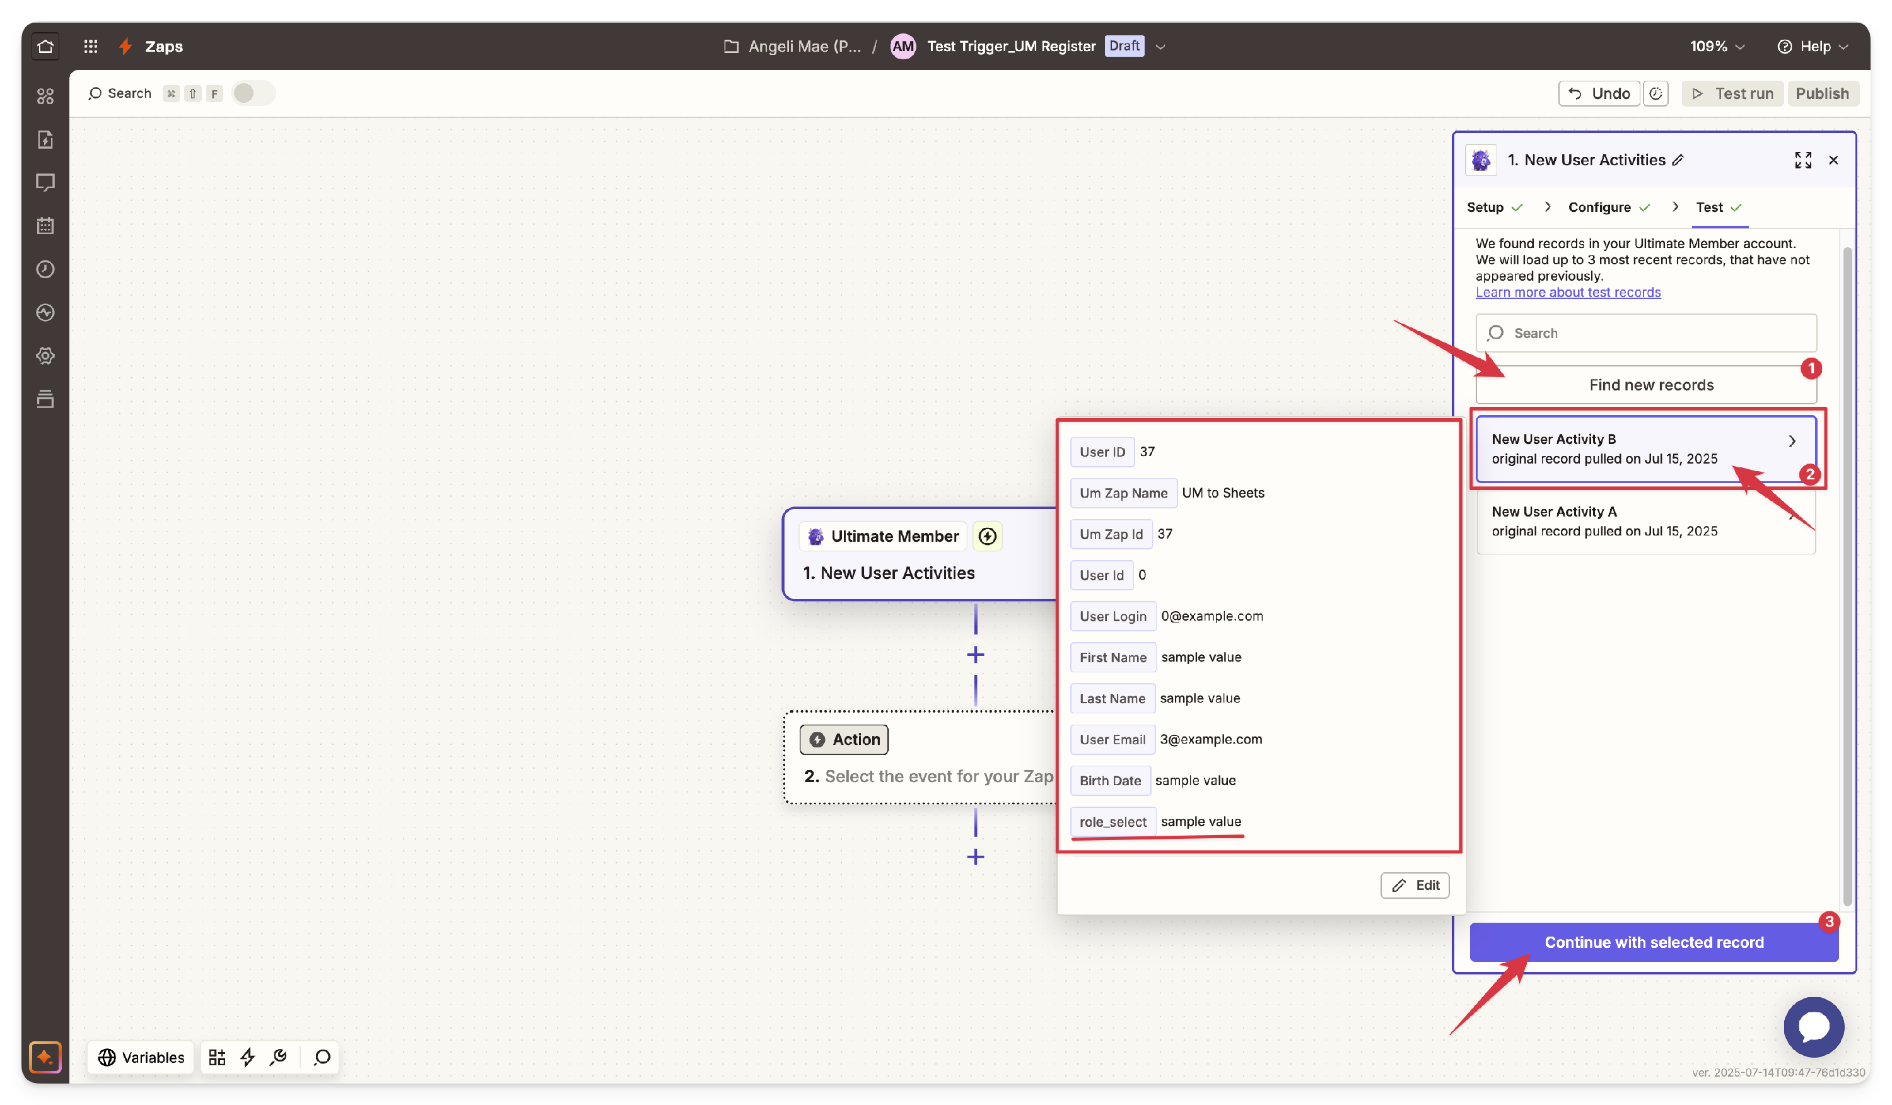
Task: Open the AI copilot sparkle icon
Action: point(45,1058)
